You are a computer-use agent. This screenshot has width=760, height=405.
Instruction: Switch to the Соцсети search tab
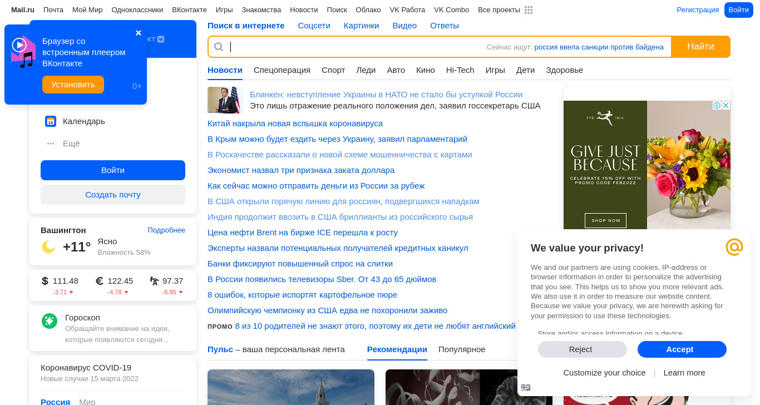(314, 26)
